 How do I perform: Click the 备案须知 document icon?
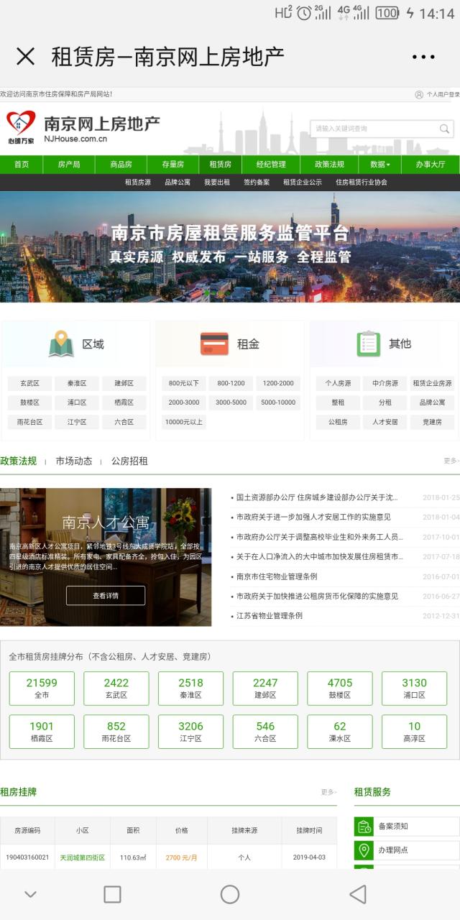364,827
